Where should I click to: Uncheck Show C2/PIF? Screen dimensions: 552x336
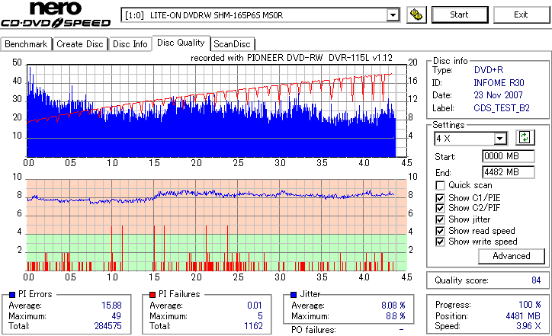tap(440, 208)
